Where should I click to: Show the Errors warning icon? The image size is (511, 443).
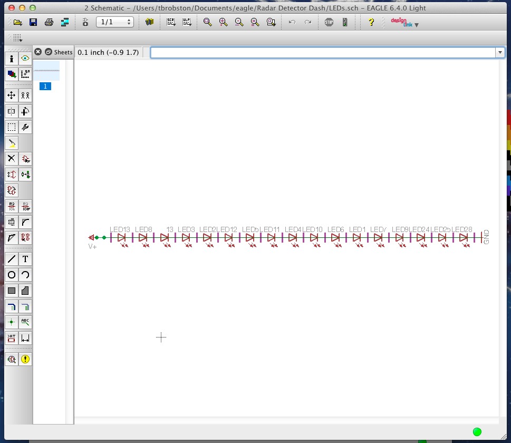click(25, 359)
